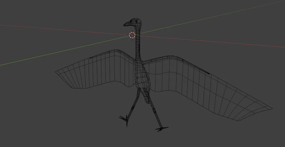This screenshot has width=285, height=147.
Task: Click empty viewport background below the bird's feet
Action: click(x=142, y=140)
